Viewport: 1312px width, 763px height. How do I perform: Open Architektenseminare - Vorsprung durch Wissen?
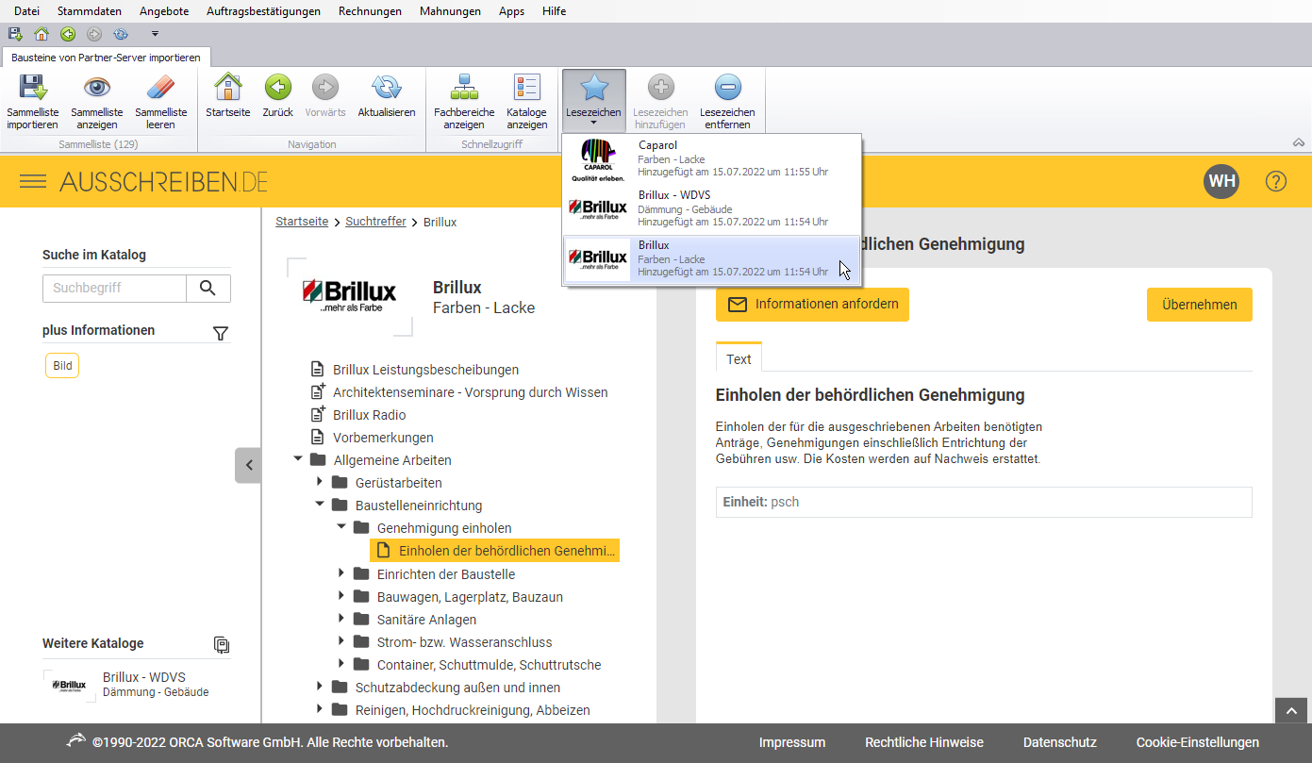click(470, 392)
